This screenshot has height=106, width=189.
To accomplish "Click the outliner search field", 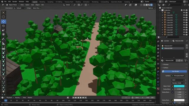I will click(175, 5).
